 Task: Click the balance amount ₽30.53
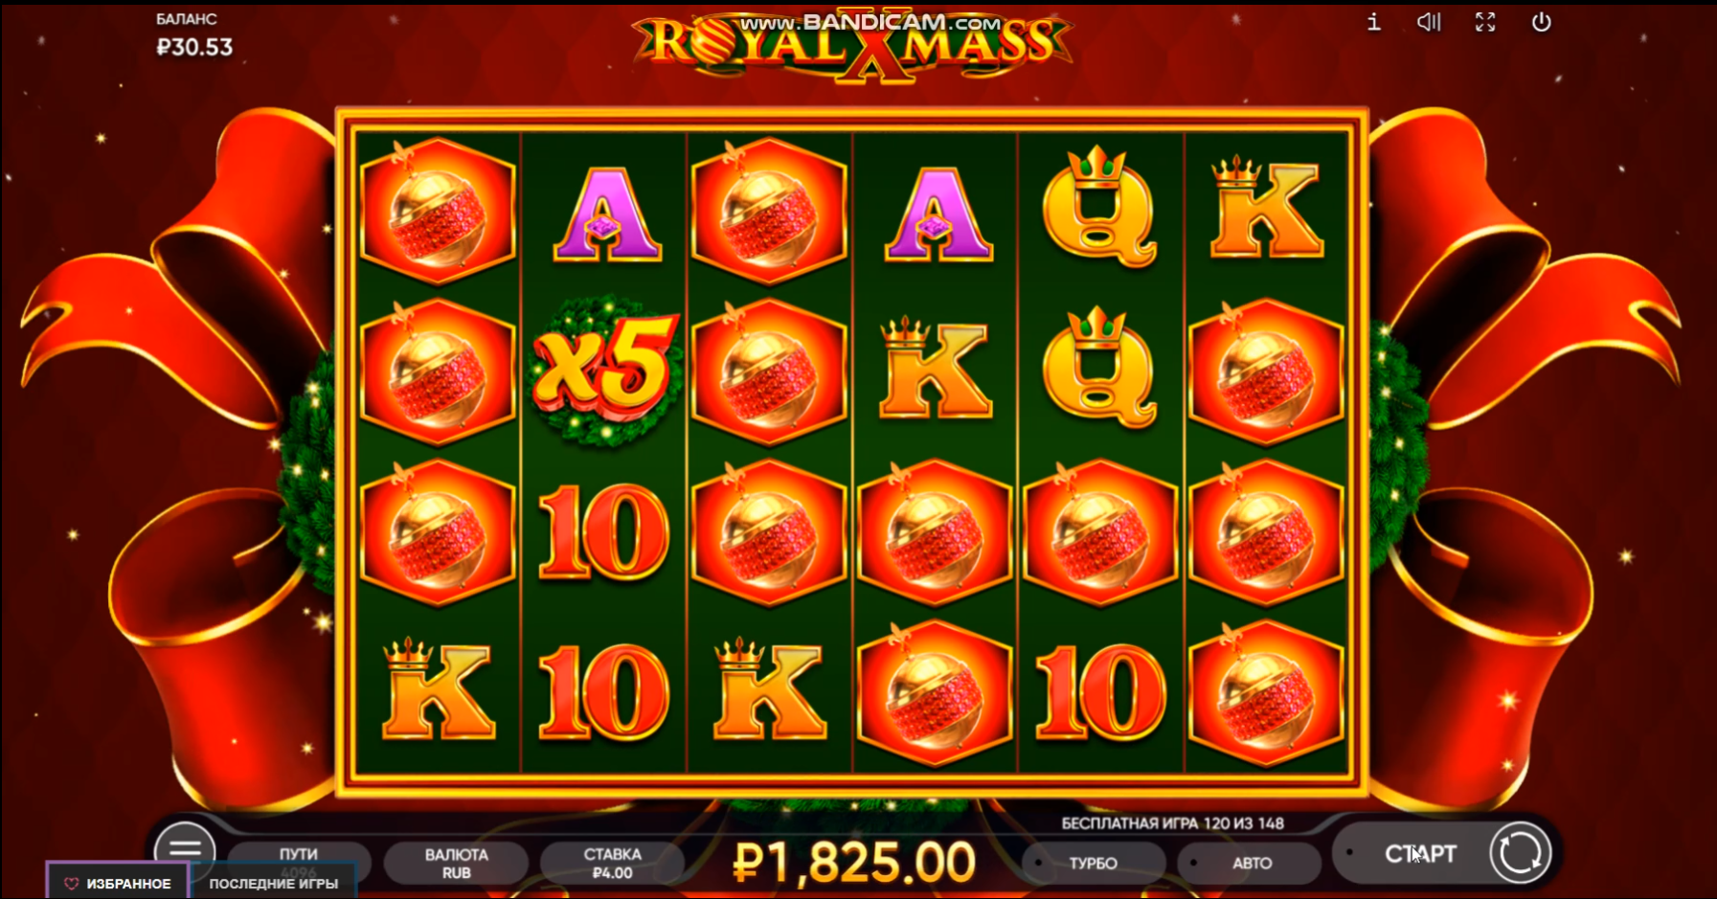[x=194, y=47]
